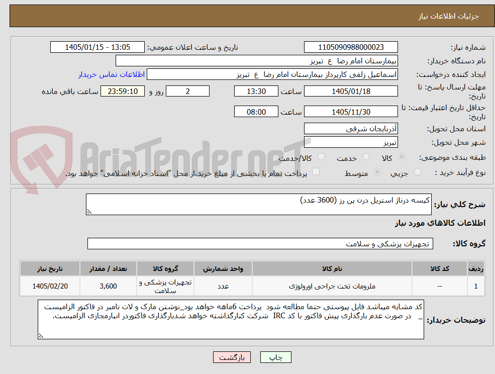
Task: Click the row number cell 1
Action: (x=476, y=286)
